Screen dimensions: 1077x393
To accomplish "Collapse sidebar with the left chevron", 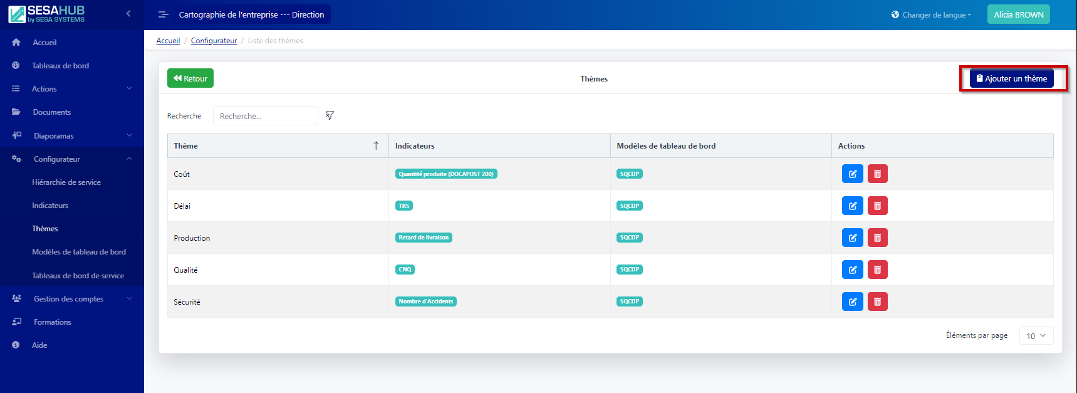I will (128, 13).
